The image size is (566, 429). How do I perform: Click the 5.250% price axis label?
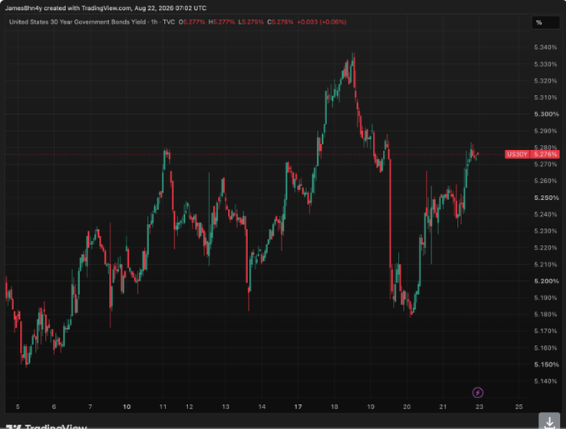coord(546,198)
